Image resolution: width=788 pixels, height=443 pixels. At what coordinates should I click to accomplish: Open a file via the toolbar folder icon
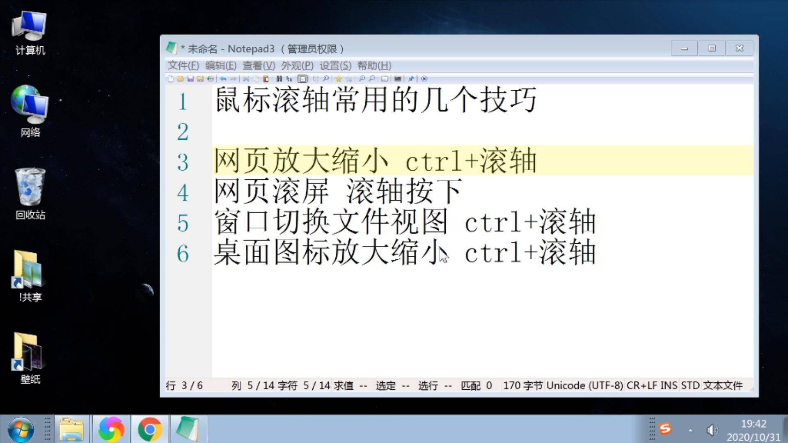tap(181, 78)
